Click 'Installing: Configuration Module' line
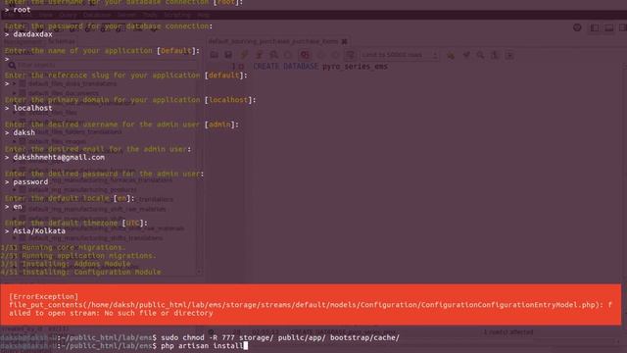627x353 pixels. pos(80,273)
